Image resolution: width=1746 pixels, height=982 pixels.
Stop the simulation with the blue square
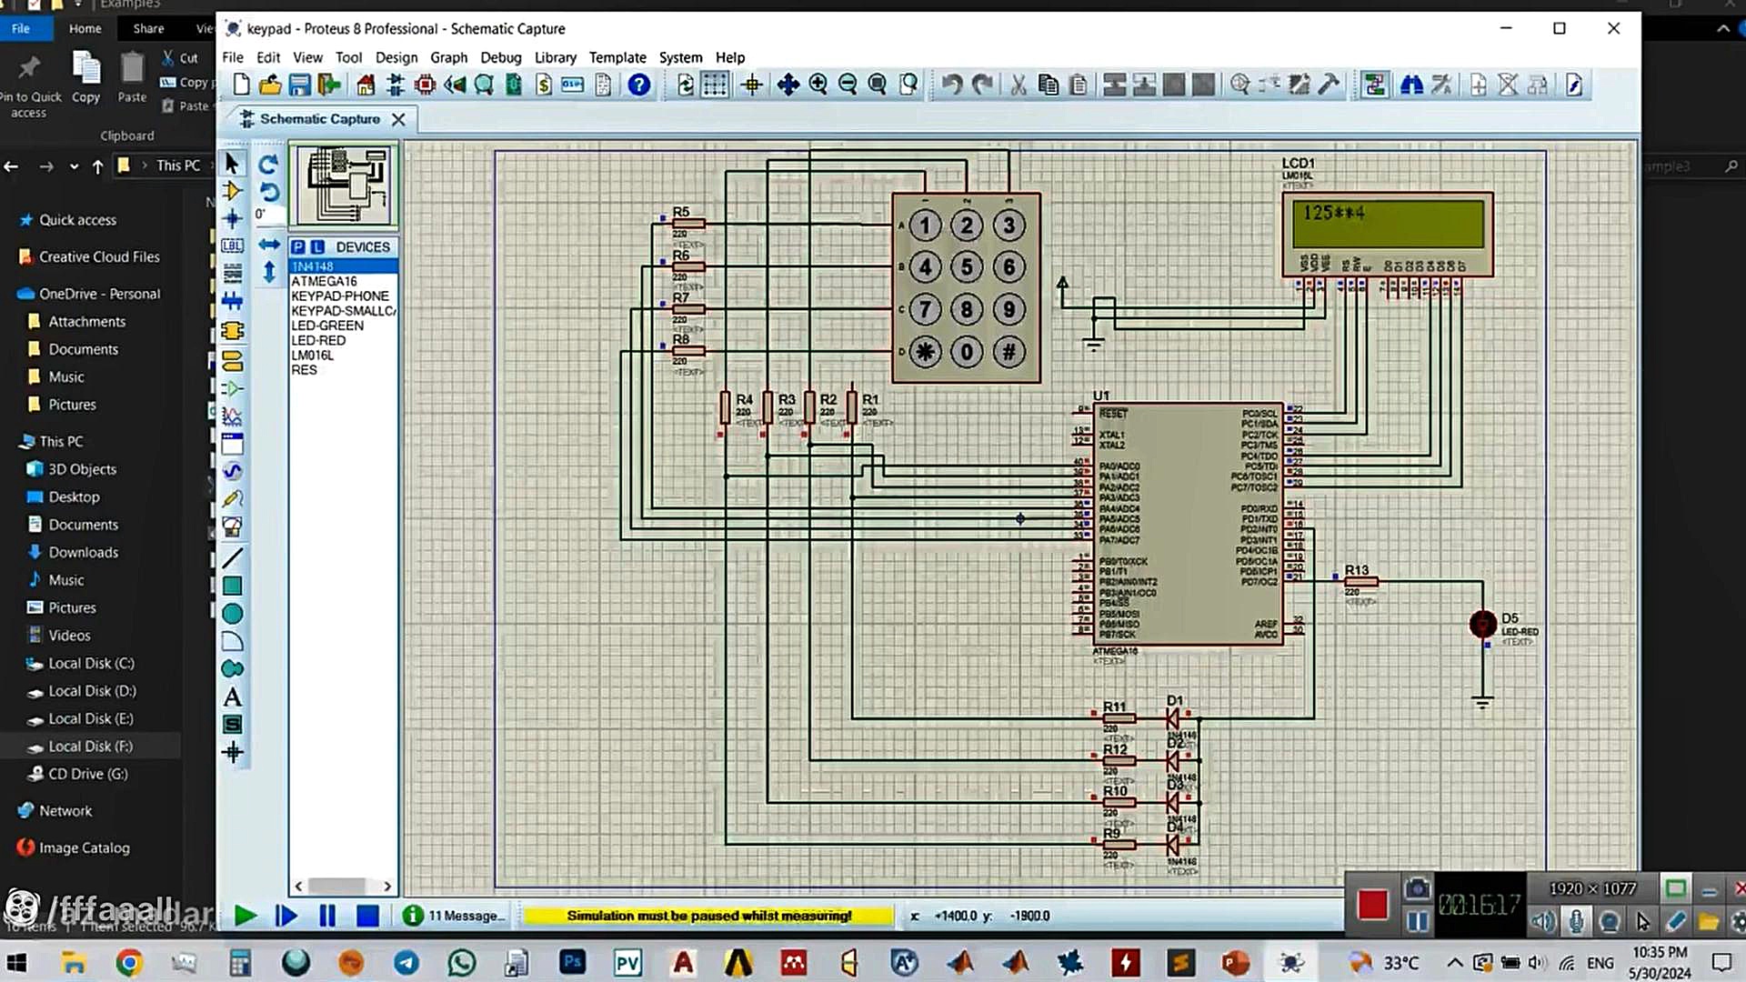tap(367, 916)
